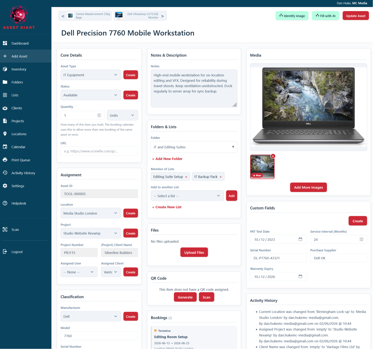Open the Select a list dropdown

pos(187,196)
